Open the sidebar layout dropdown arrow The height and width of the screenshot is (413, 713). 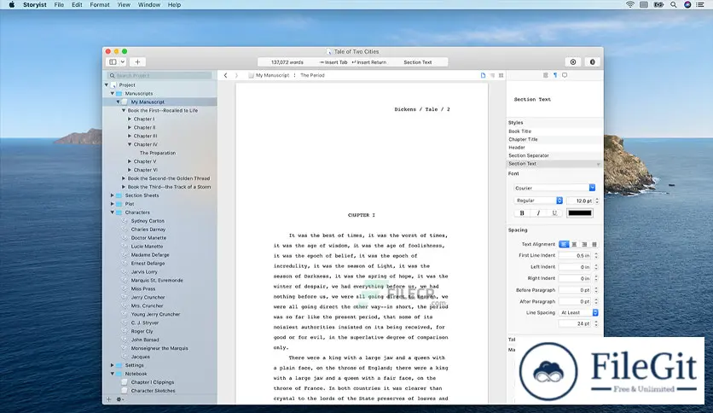coord(123,61)
